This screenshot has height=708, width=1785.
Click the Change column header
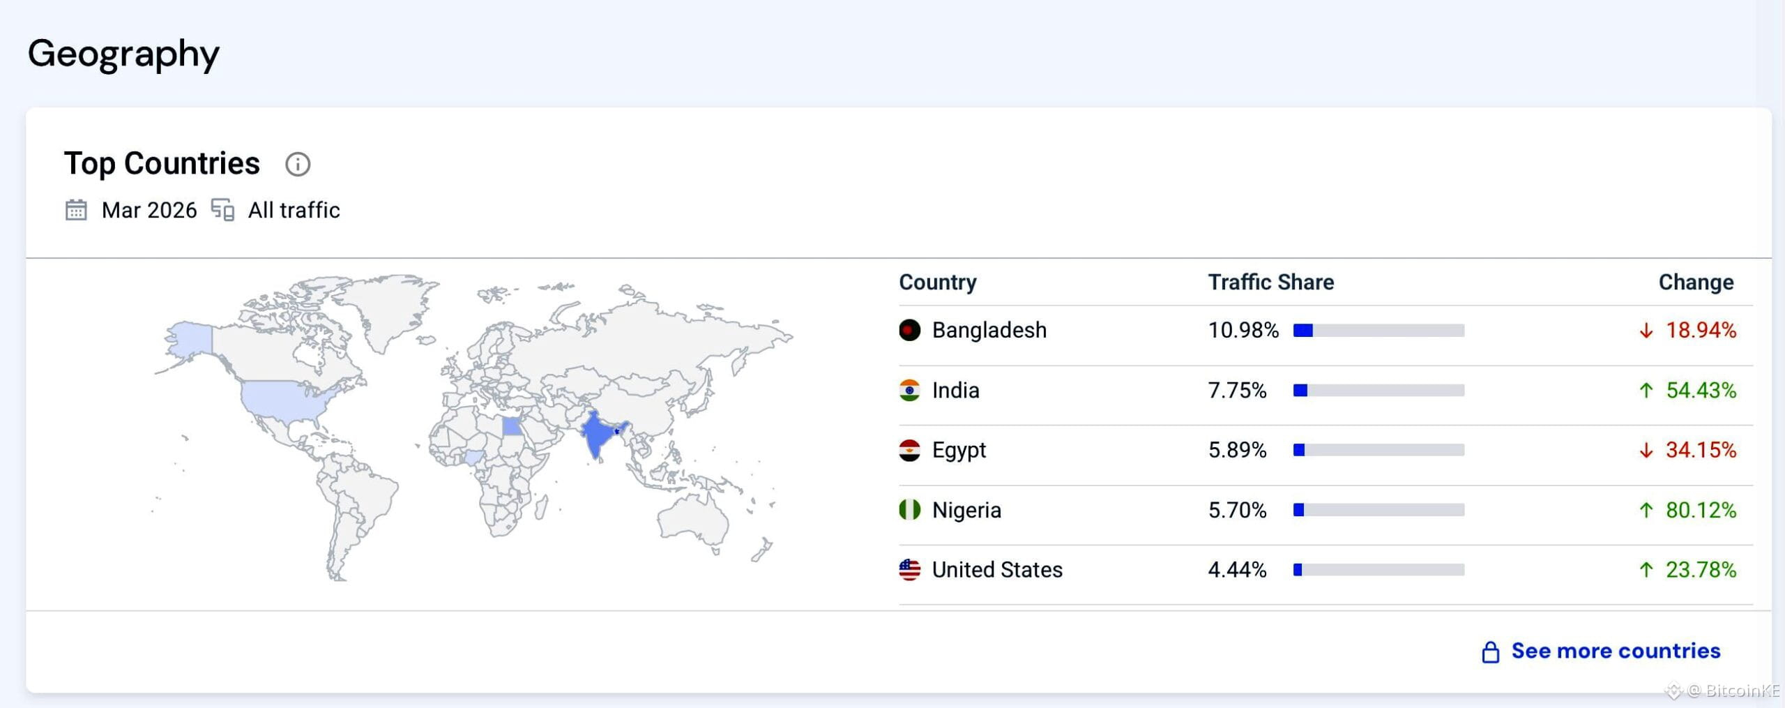pos(1696,282)
